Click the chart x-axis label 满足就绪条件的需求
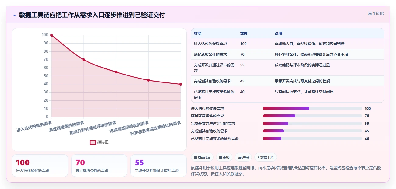Viewport: 396px width, 189px height. tap(66, 126)
